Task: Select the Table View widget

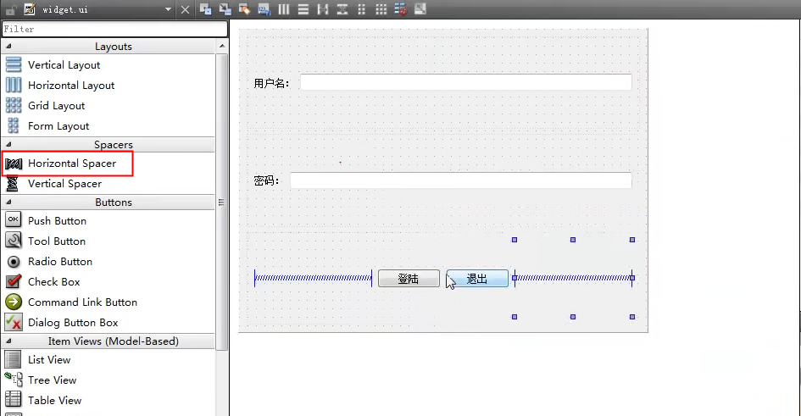Action: point(108,401)
